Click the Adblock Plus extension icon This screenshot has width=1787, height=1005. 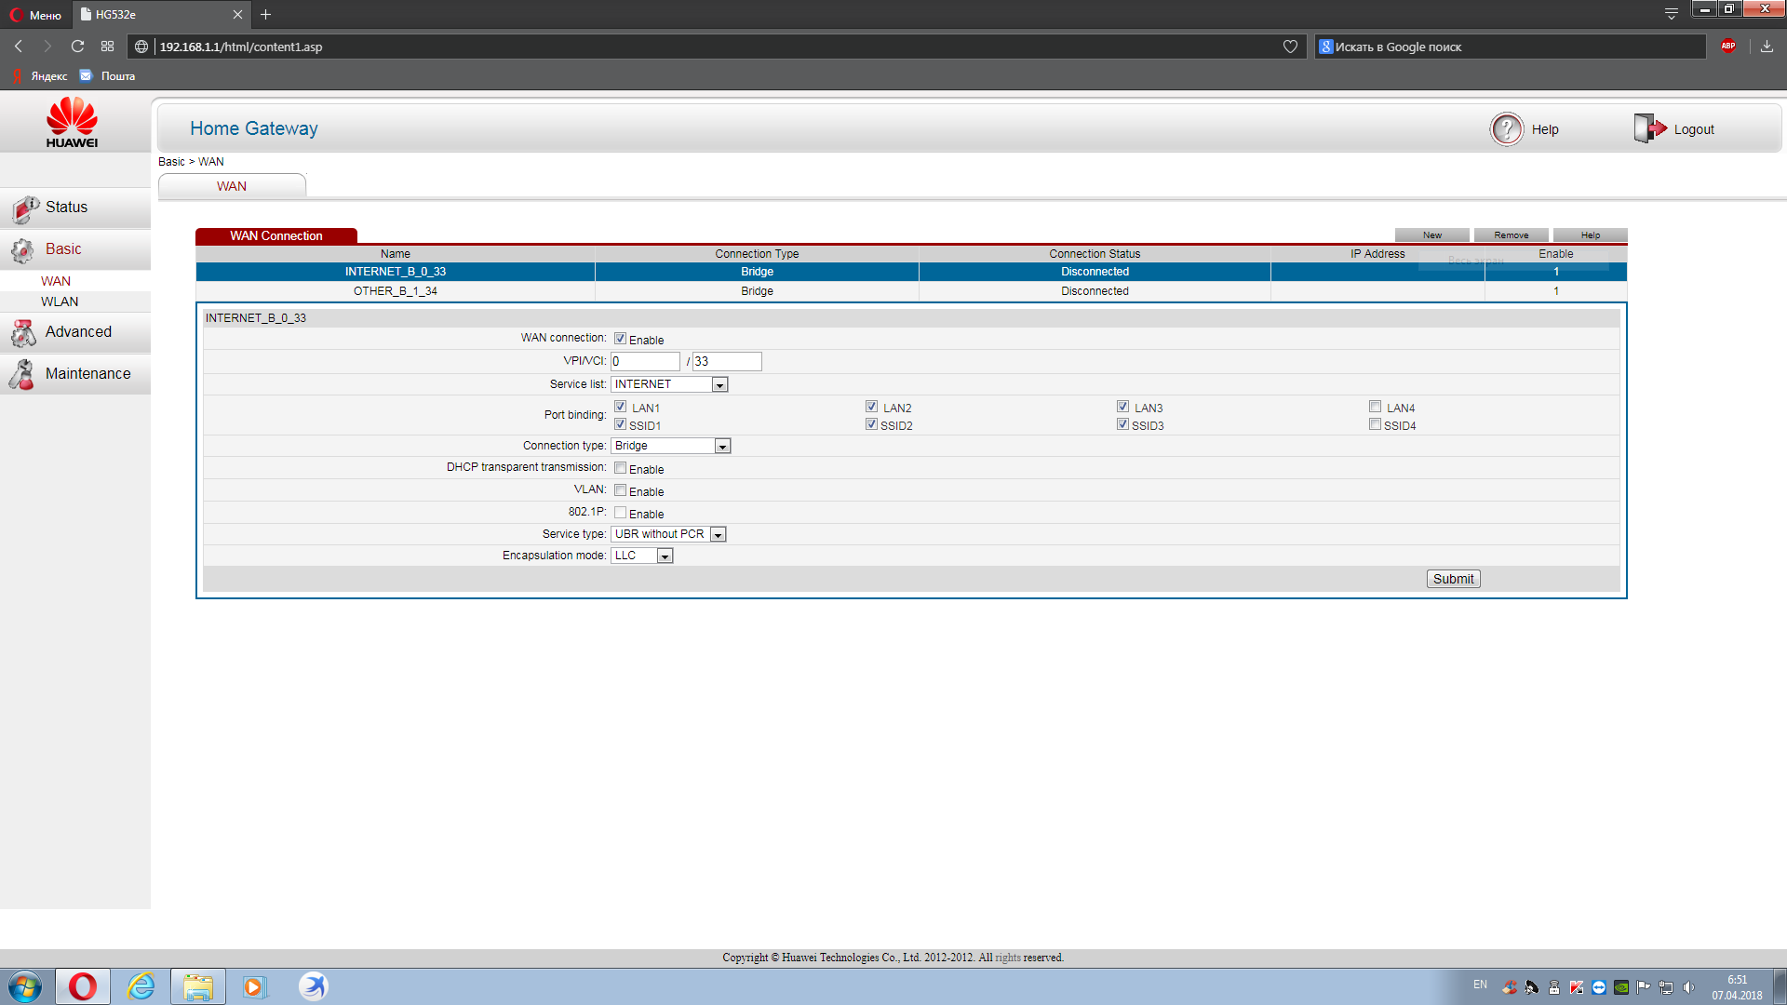click(x=1728, y=46)
